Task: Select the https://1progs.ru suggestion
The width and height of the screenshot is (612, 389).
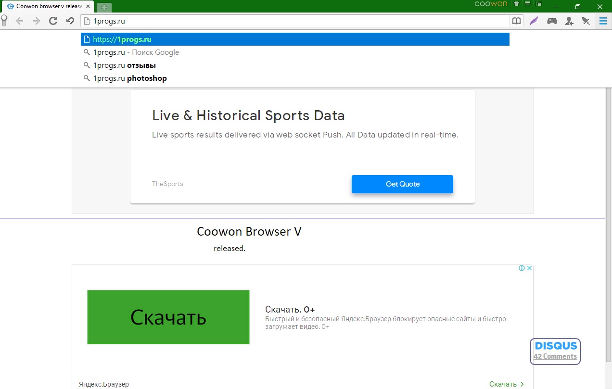Action: pos(295,39)
